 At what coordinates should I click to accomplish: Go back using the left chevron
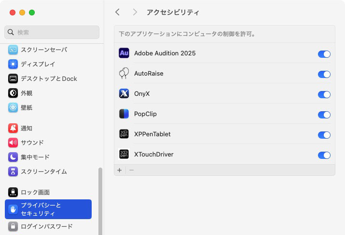118,12
